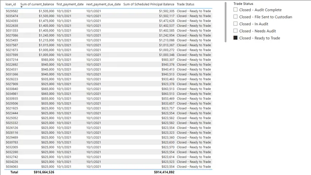Click scheduled balance $1,242,954
This screenshot has width=311, height=175.
[167, 35]
